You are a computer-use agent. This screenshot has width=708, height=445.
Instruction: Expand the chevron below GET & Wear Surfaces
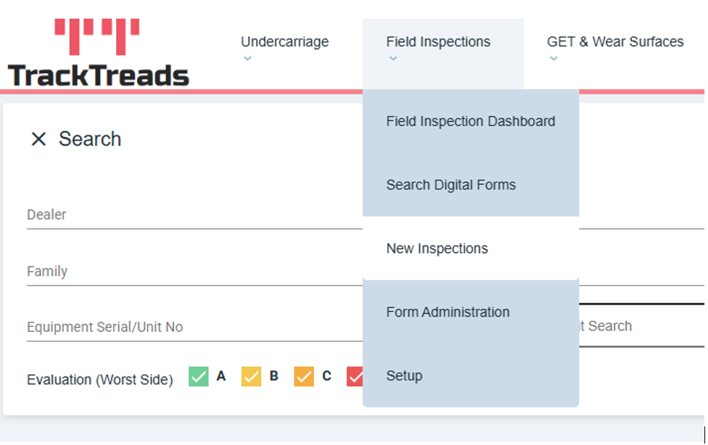click(x=553, y=59)
